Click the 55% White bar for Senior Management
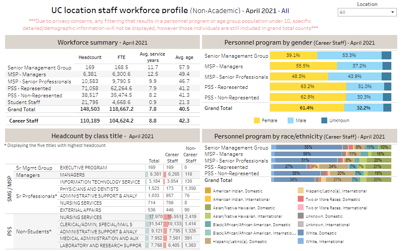Image resolution: width=404 pixels, height=251 pixels. [309, 147]
